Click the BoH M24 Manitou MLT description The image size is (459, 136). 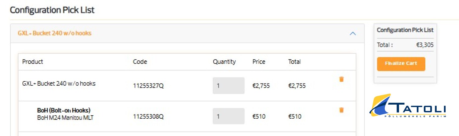[x=65, y=117]
